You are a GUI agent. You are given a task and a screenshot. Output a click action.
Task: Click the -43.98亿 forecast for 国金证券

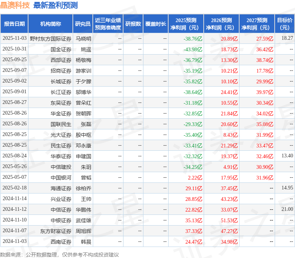point(193,49)
